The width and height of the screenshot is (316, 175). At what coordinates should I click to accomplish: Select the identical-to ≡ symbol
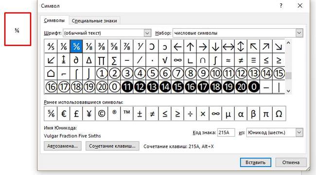(x=253, y=60)
